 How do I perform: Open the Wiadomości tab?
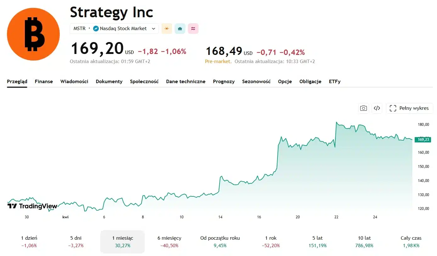coord(74,82)
